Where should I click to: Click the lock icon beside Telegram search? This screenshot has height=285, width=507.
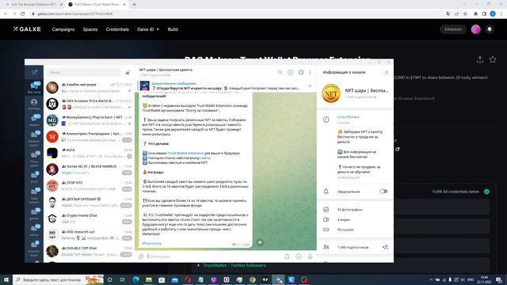[x=128, y=72]
